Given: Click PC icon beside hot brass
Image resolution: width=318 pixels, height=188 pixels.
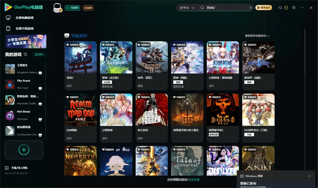Looking at the screenshot, I should tap(40, 119).
